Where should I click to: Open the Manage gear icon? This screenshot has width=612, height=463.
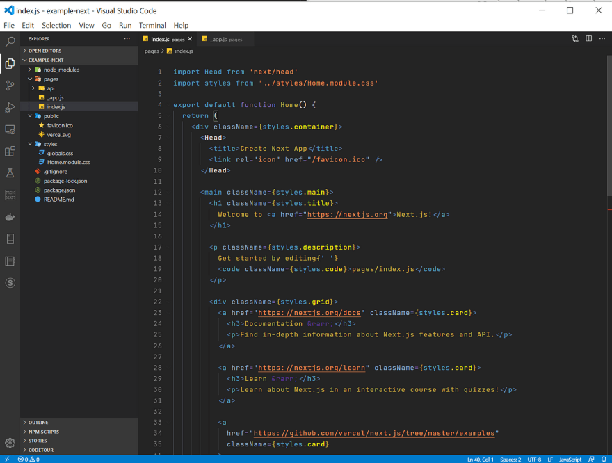click(10, 443)
